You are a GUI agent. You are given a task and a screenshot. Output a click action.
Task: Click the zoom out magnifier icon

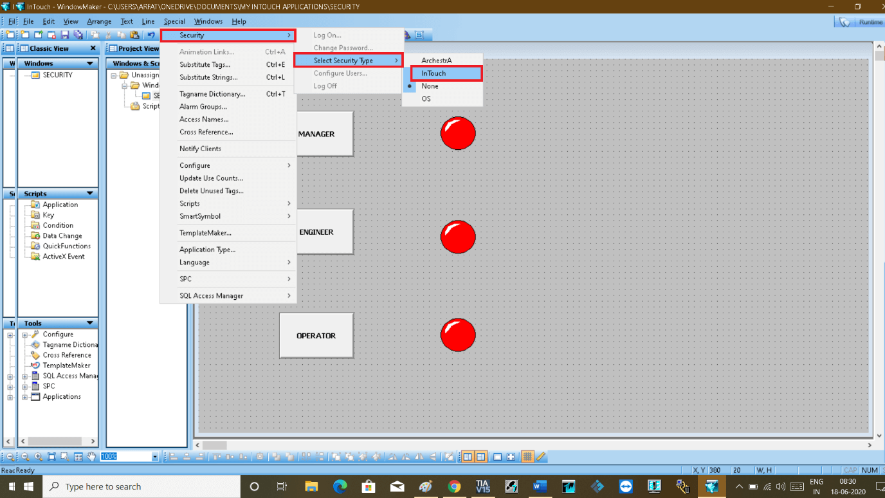coord(25,457)
